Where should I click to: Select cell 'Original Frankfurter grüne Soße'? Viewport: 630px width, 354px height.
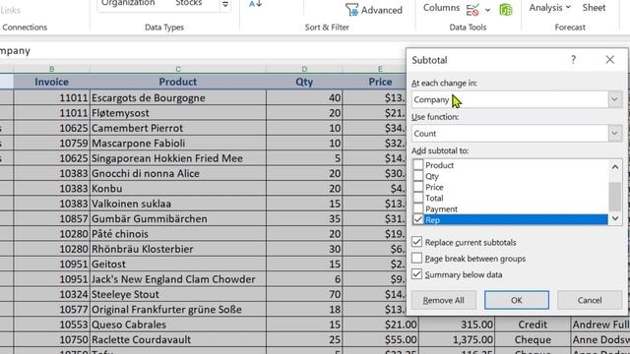(178, 310)
